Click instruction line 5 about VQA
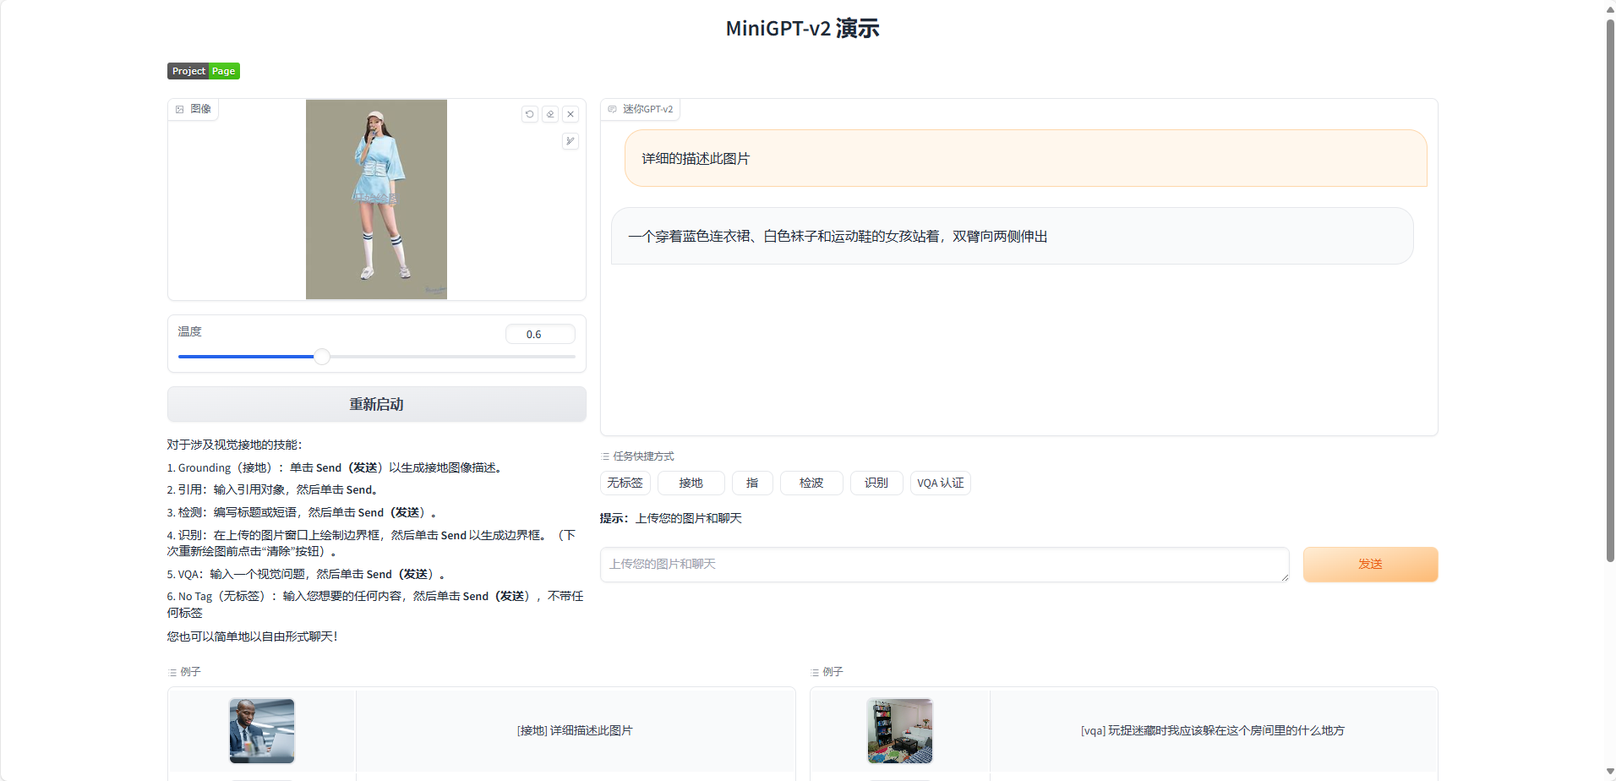Viewport: 1616px width, 781px height. pos(306,574)
